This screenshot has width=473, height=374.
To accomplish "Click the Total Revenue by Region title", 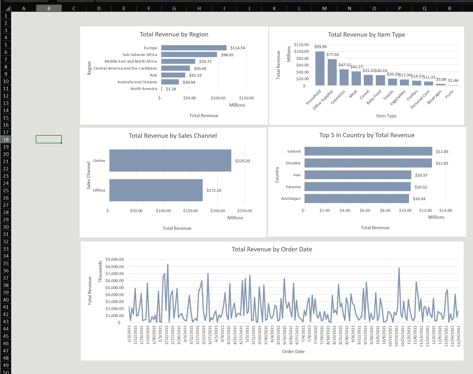I will tap(174, 34).
